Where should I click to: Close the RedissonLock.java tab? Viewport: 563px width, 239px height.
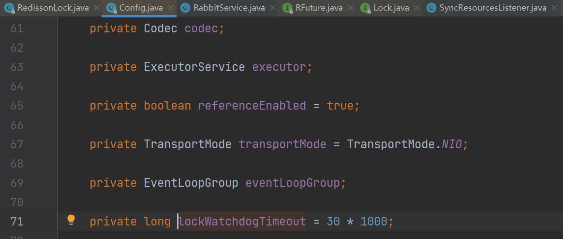click(x=96, y=8)
